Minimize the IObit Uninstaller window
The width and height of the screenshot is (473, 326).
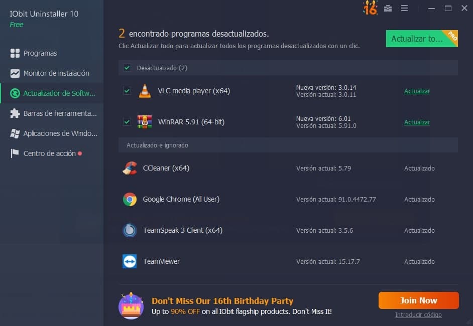point(432,9)
